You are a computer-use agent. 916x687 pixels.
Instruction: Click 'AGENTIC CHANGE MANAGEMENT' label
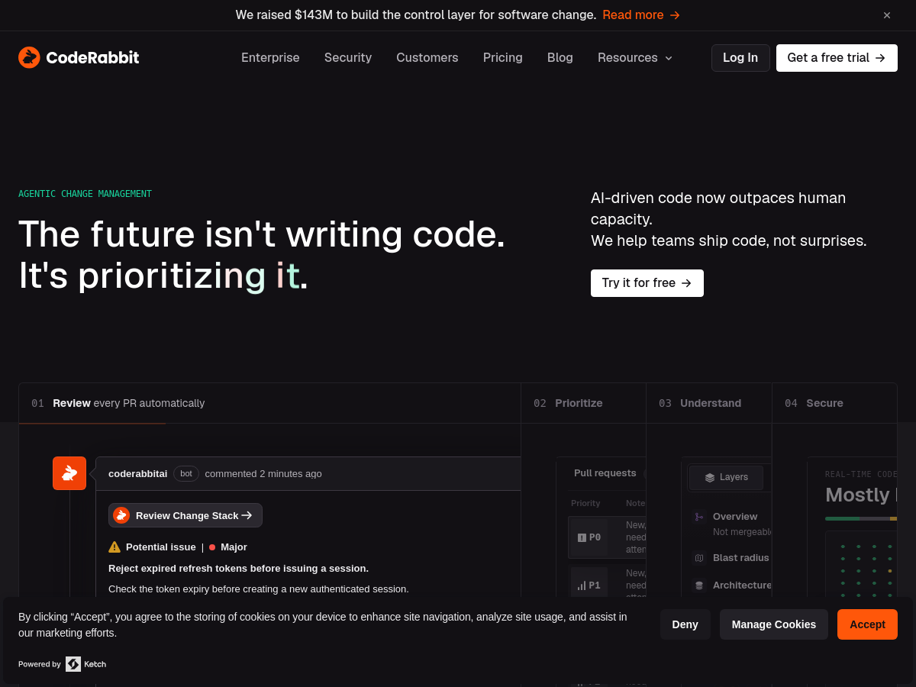(x=85, y=194)
